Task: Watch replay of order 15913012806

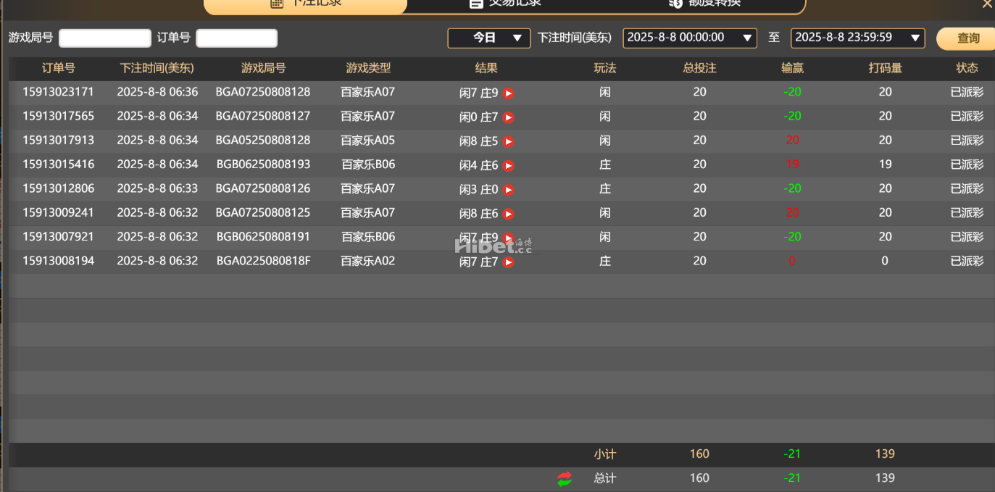Action: (x=509, y=190)
